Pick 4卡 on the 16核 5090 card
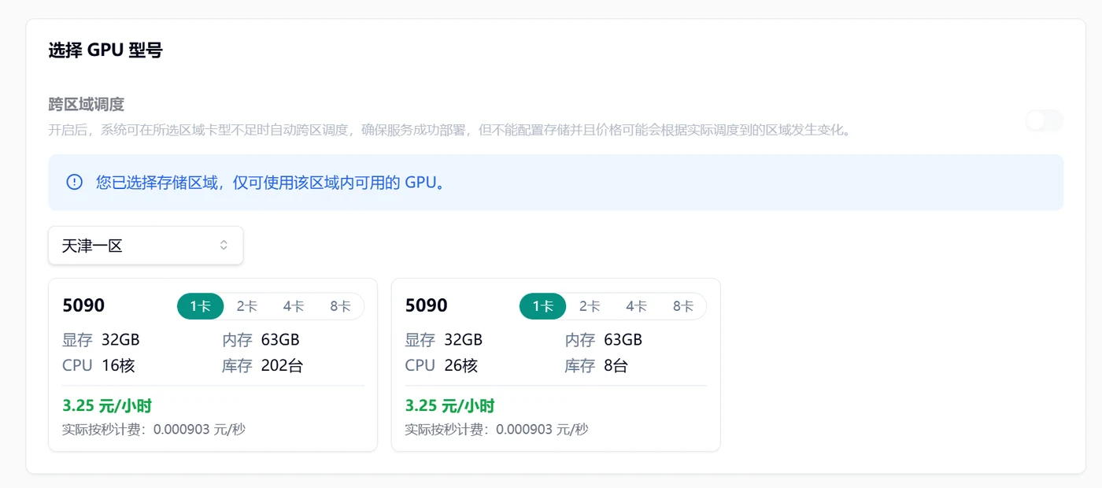Screen dimensions: 1102x488 [294, 306]
